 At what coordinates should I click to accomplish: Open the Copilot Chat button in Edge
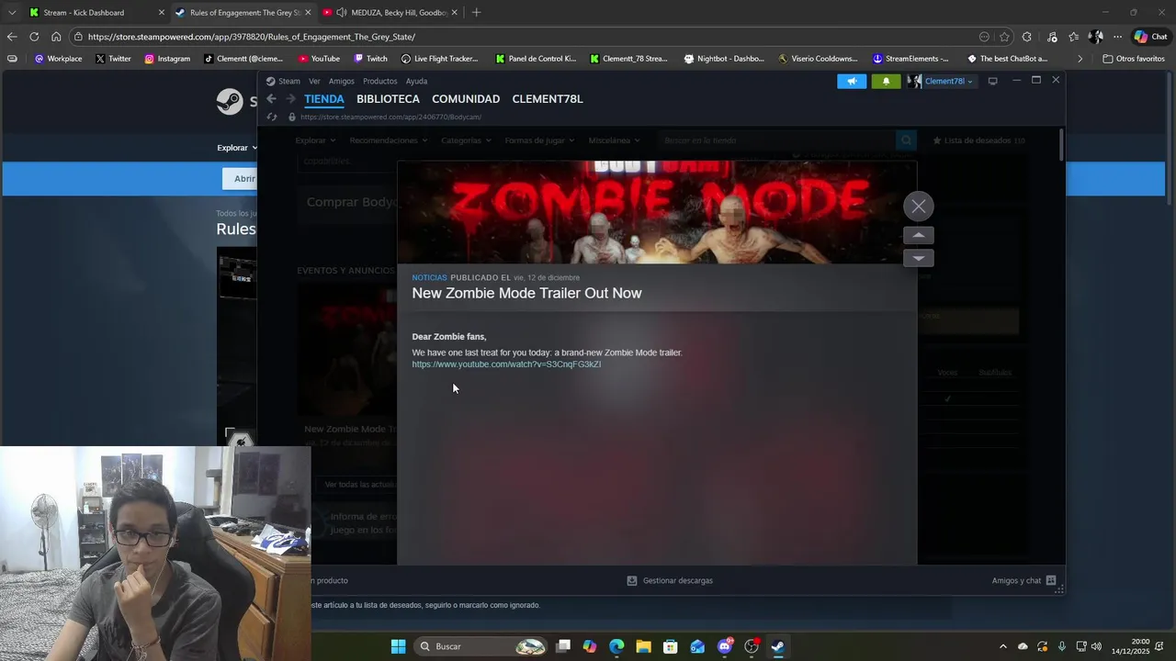tap(1152, 37)
